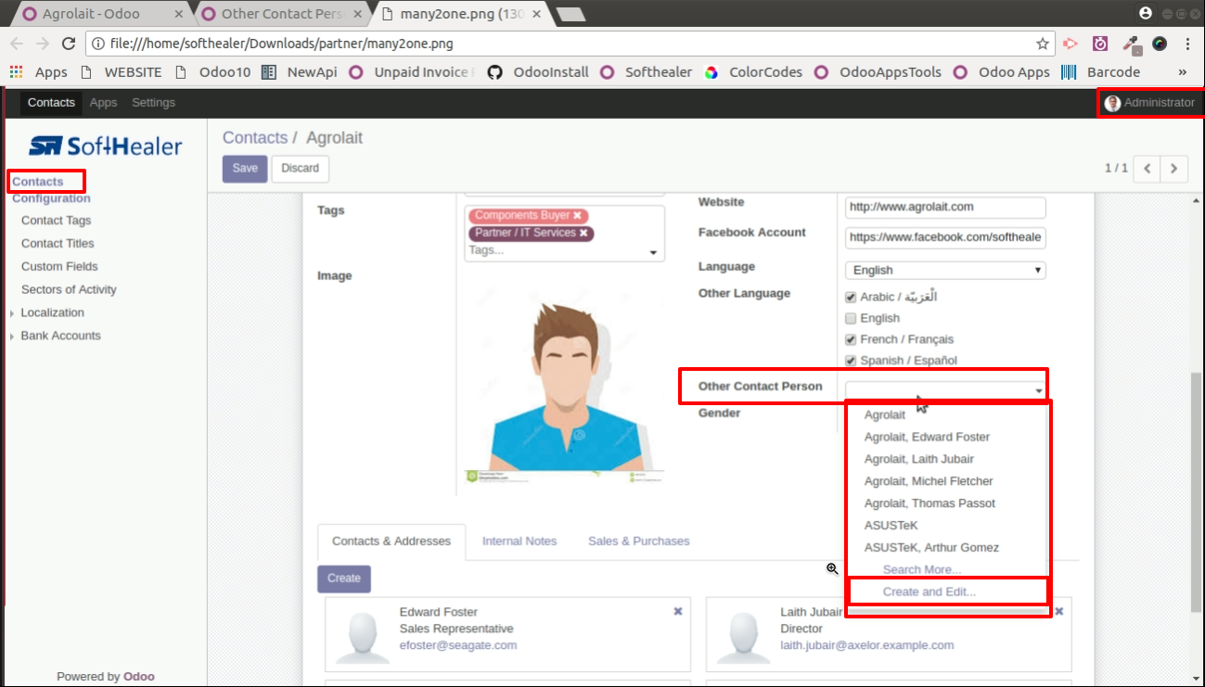Delete the Edward Foster contact card
Screen dimensions: 1205x687
click(678, 611)
